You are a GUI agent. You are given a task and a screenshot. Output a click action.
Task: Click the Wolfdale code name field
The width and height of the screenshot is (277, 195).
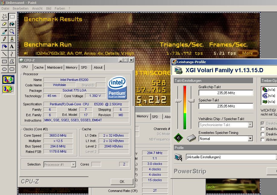(x=59, y=85)
